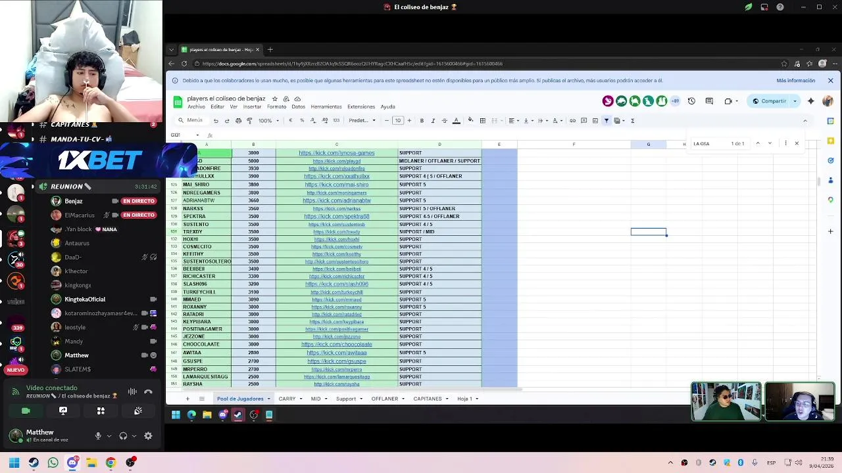Switch to the CARRY sheet tab

coord(287,399)
